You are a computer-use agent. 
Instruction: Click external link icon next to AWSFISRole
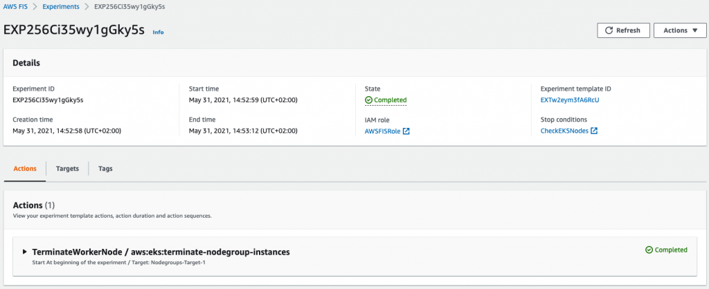406,131
